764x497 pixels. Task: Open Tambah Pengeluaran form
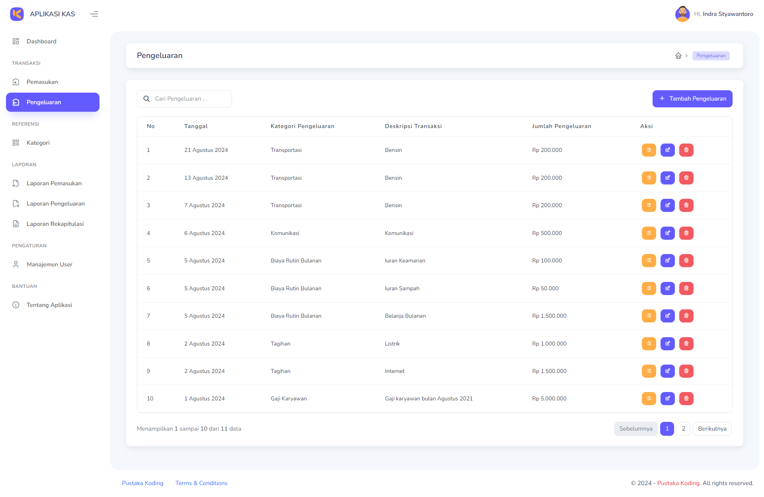tap(692, 99)
